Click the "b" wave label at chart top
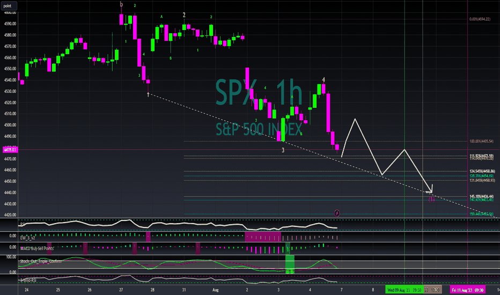 click(121, 4)
